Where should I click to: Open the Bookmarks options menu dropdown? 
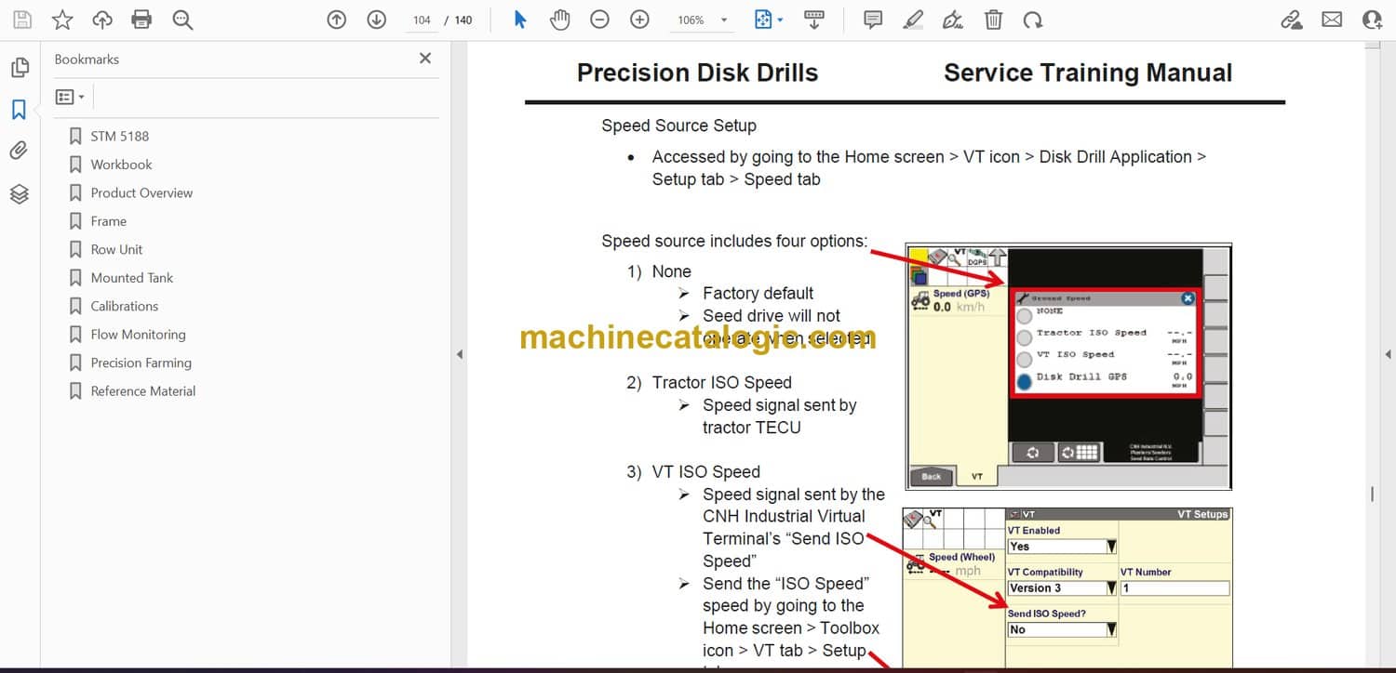pos(70,97)
